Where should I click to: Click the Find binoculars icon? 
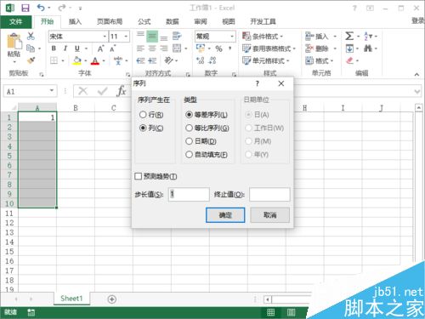click(368, 48)
